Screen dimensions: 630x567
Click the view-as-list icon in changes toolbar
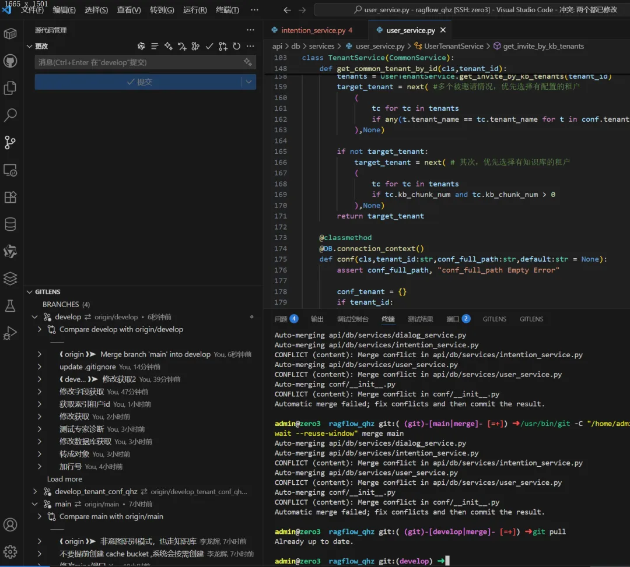coord(155,46)
